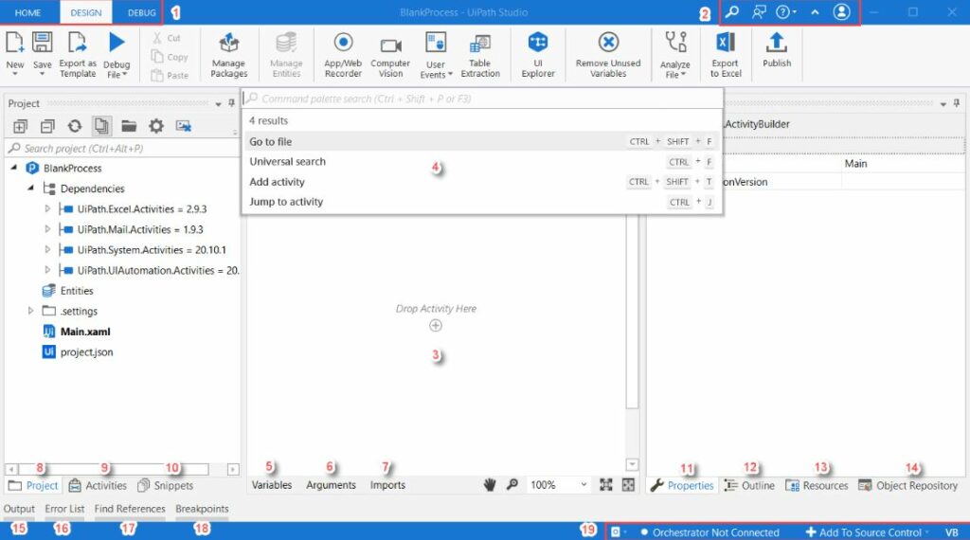
Task: Click Add To Source Control
Action: point(867,532)
